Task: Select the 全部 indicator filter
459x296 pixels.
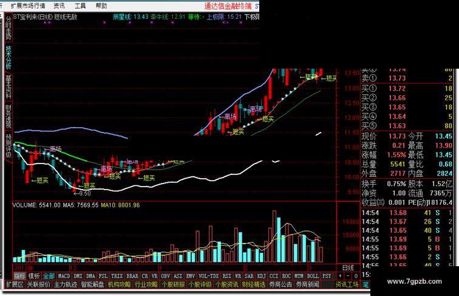Action: coord(49,276)
